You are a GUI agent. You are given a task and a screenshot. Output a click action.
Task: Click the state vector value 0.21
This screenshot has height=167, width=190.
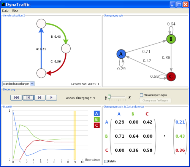[x=180, y=122]
